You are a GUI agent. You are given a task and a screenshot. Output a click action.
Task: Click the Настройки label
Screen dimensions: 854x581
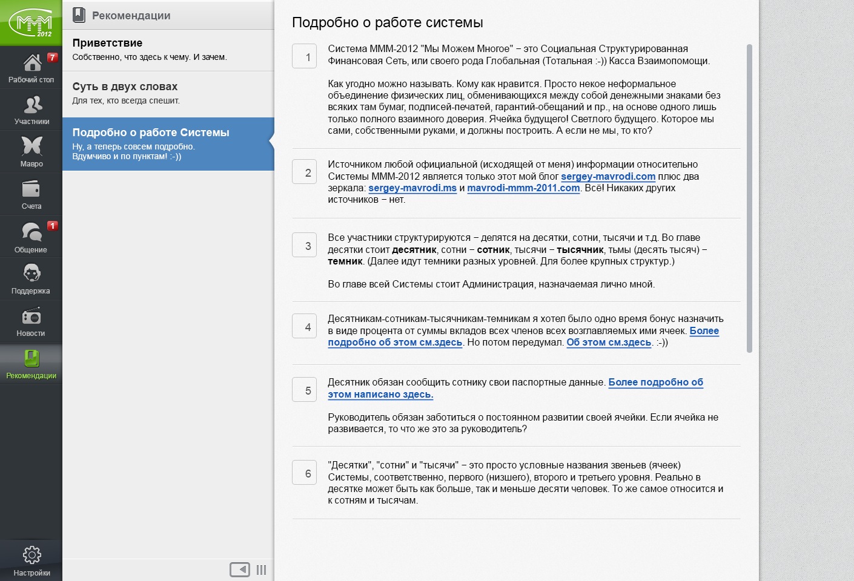(31, 573)
